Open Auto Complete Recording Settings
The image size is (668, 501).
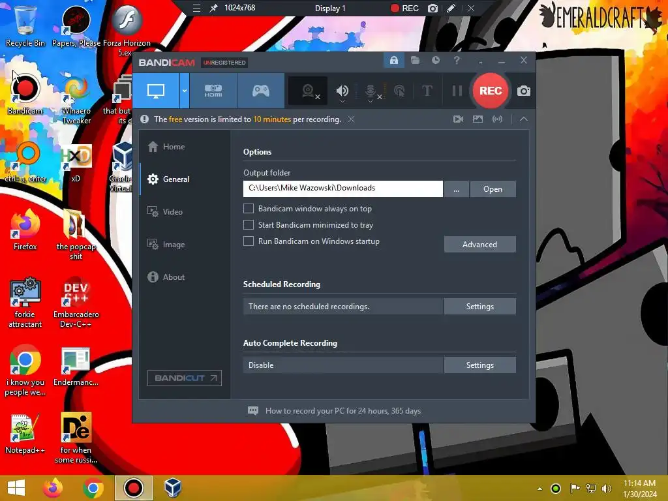coord(479,365)
